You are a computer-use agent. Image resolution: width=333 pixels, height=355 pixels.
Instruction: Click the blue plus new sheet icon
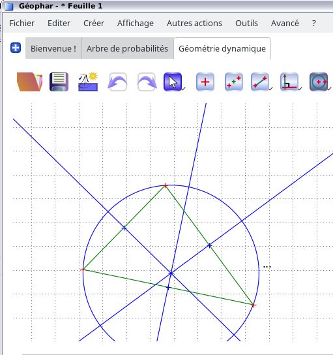pyautogui.click(x=16, y=48)
